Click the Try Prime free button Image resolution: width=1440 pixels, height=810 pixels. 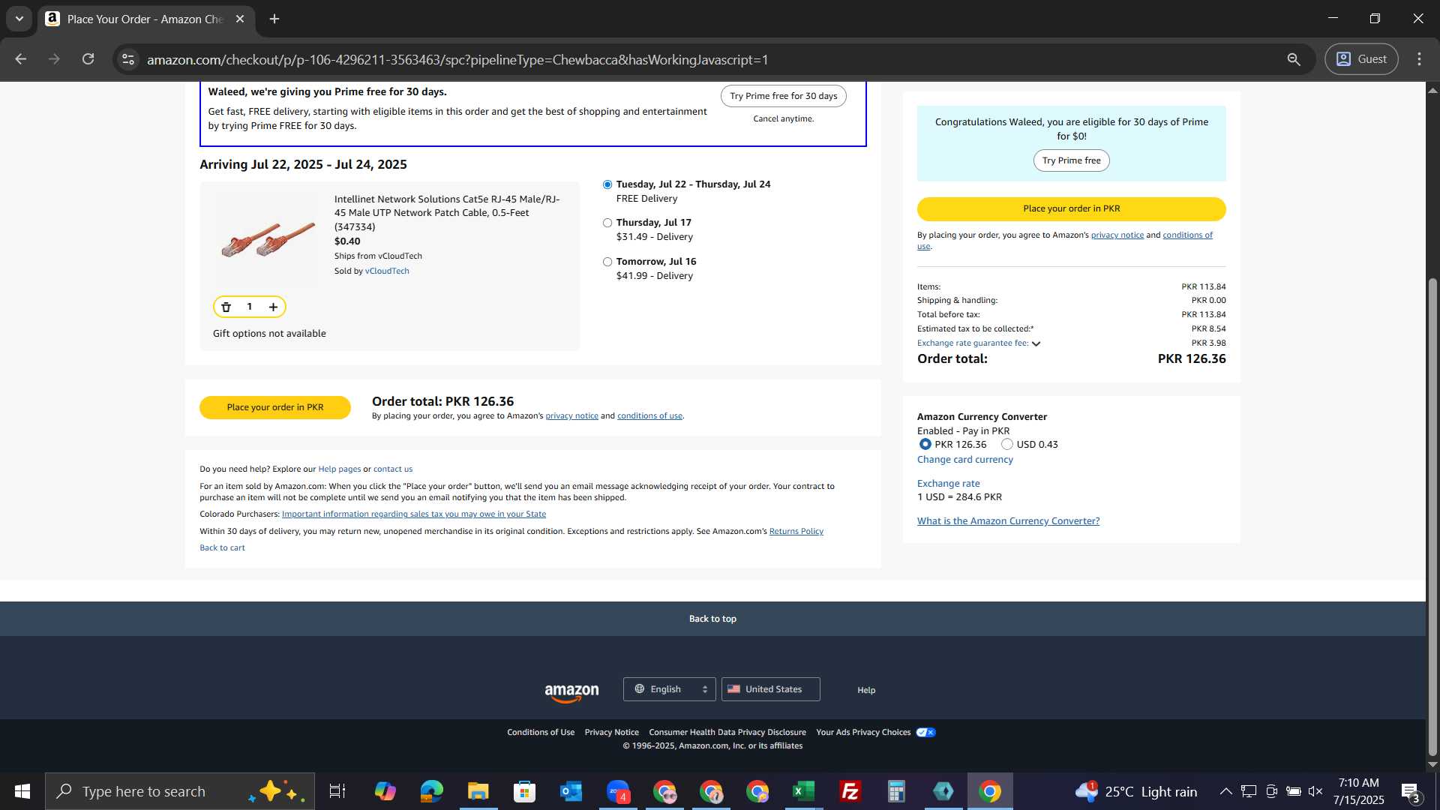coord(1071,160)
